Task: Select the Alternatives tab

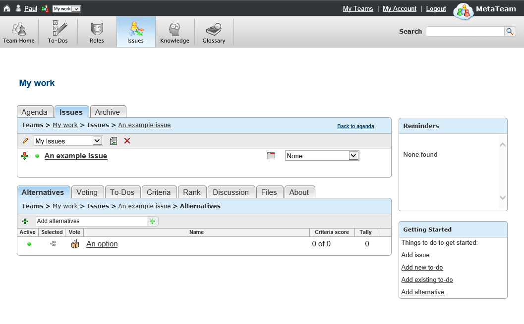Action: (x=44, y=192)
